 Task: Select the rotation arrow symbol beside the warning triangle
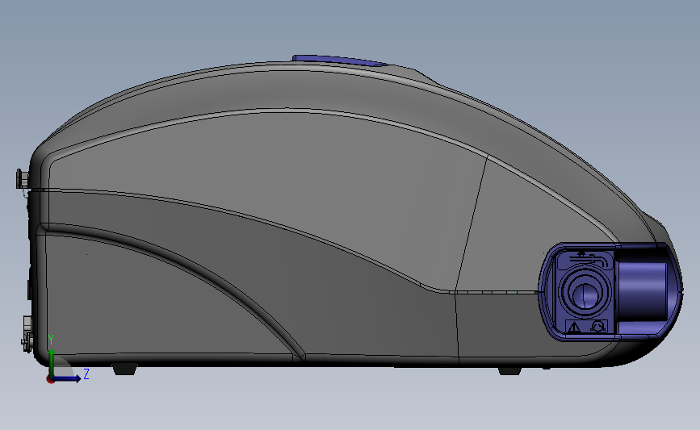point(598,327)
